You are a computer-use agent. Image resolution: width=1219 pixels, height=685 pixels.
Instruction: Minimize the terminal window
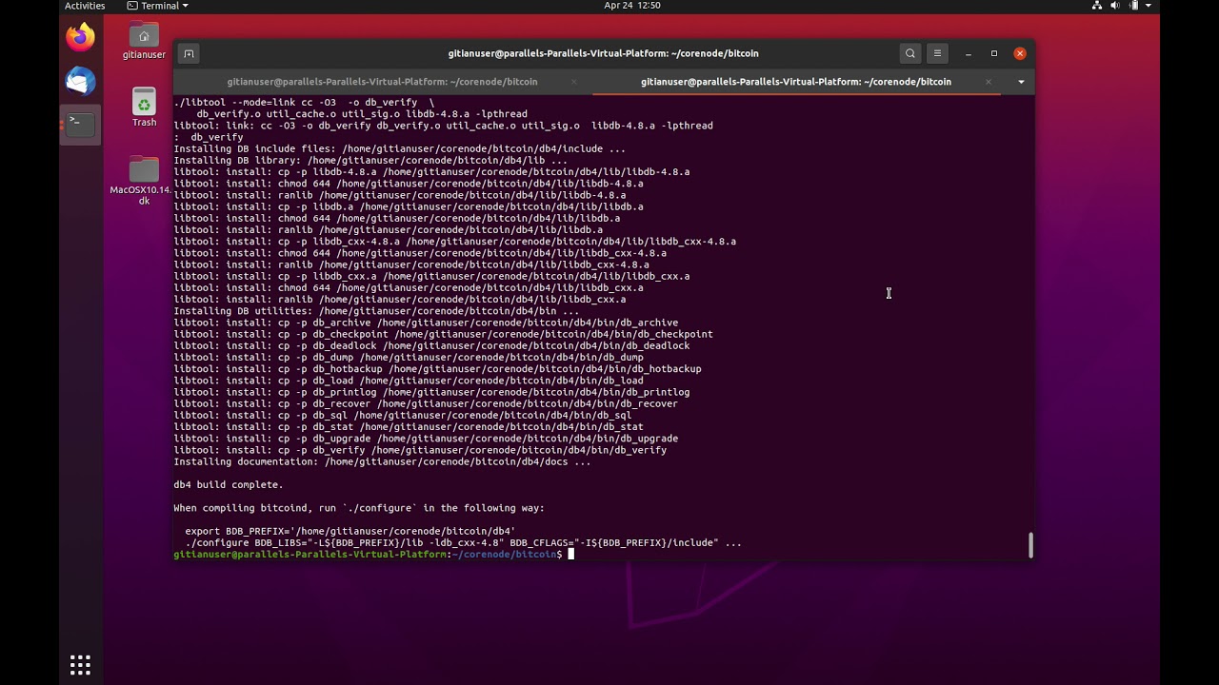(x=969, y=53)
